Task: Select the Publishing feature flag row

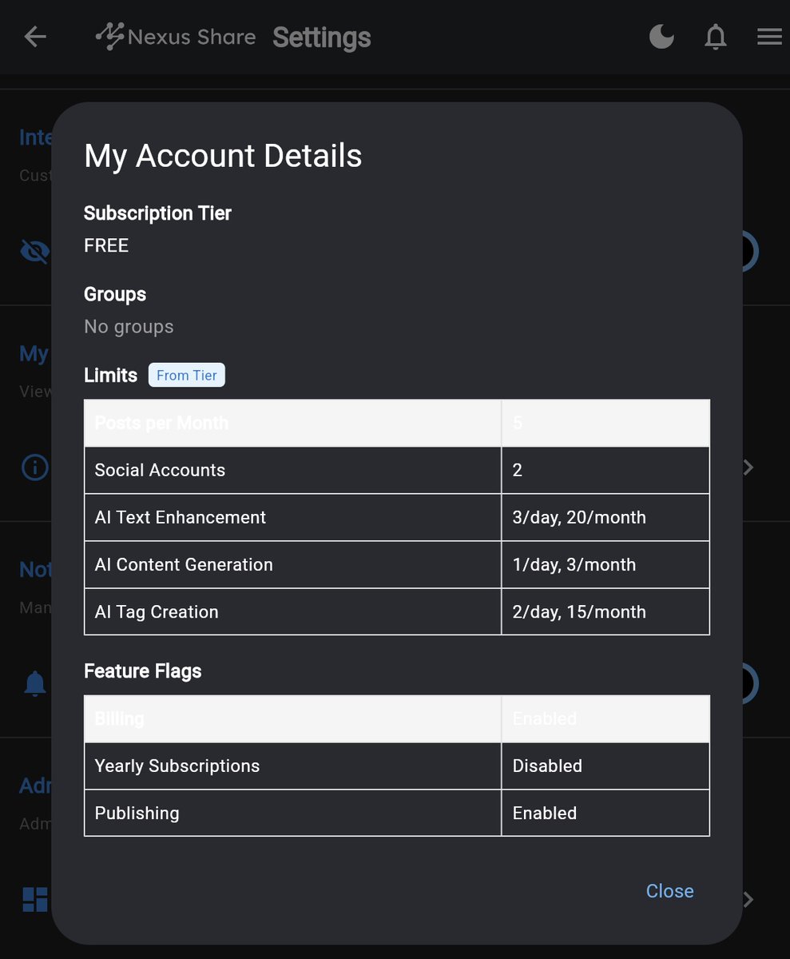Action: click(x=320, y=813)
